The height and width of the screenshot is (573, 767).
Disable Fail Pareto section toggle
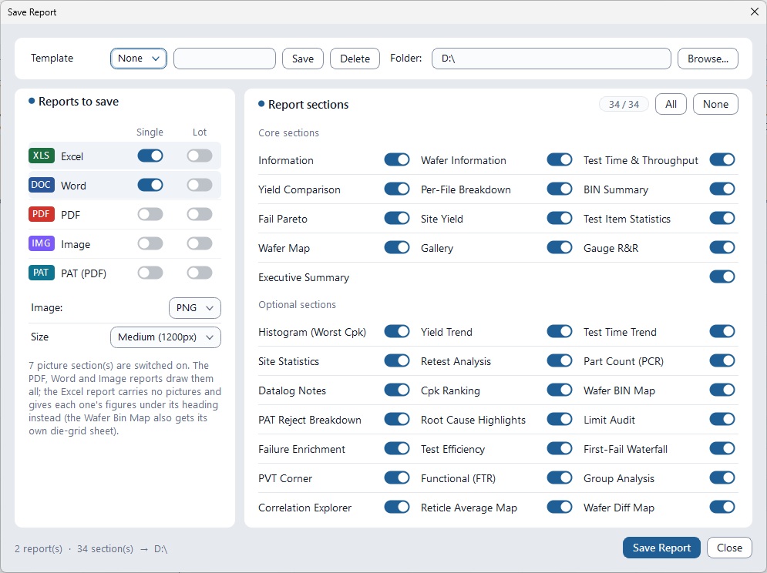[x=397, y=219]
